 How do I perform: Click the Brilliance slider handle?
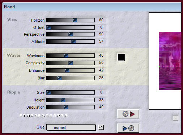pos(67,70)
